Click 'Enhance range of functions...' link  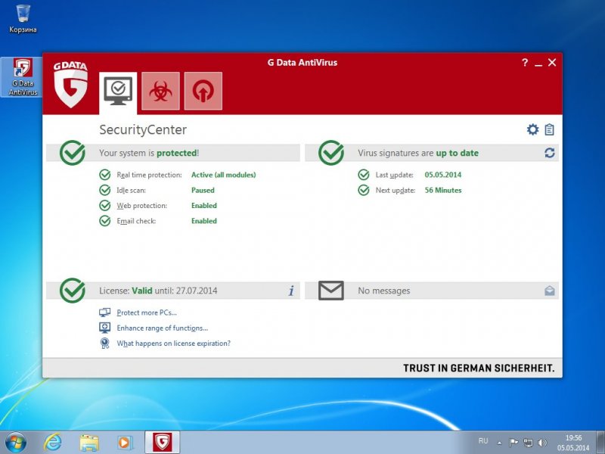coord(163,328)
